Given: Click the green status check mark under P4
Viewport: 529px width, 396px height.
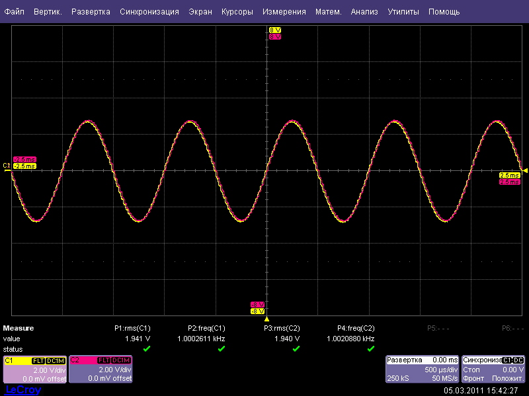Looking at the screenshot, I should [x=370, y=348].
